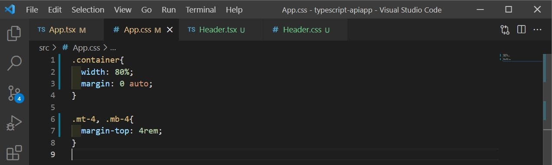Open the Run menu
Screen dimensions: 552x165
(x=169, y=10)
